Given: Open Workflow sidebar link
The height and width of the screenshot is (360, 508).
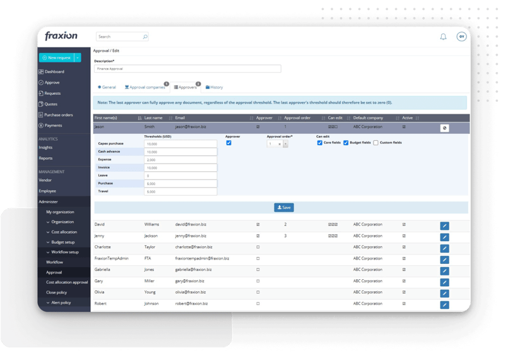Looking at the screenshot, I should point(54,262).
